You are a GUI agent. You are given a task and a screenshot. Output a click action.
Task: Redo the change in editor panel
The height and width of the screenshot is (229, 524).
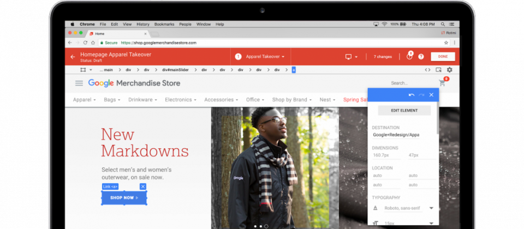(x=421, y=95)
